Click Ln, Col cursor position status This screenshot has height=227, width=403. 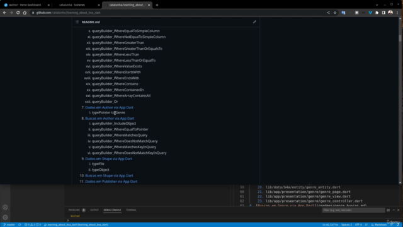coord(330,224)
